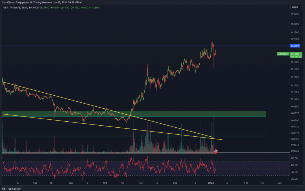Click the RSI 60.00 axis label
The width and height of the screenshot is (305, 191).
point(294,165)
